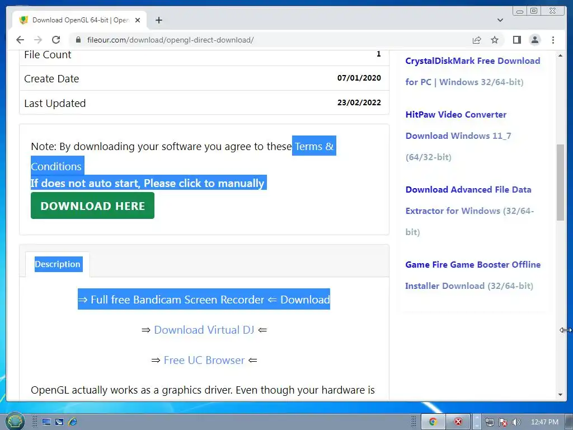Screen dimensions: 573x430
Task: Click the system clock showing 12:47 PM
Action: pos(544,422)
